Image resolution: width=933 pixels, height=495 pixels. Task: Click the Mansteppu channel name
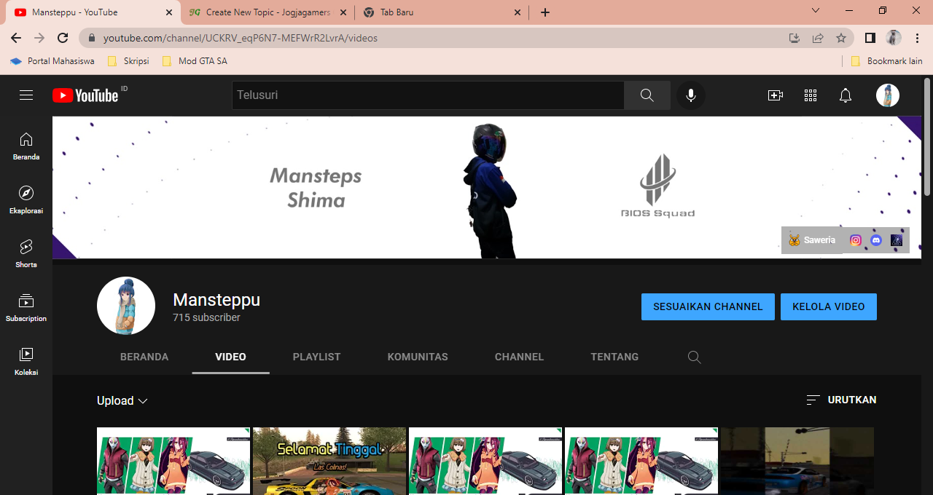[216, 300]
